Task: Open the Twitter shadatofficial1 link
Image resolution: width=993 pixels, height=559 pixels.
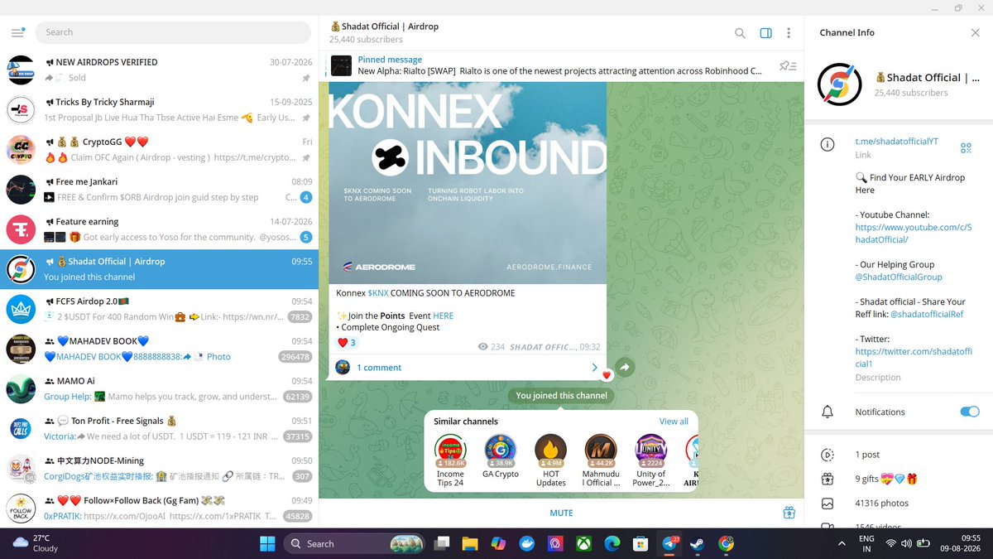Action: click(x=913, y=358)
